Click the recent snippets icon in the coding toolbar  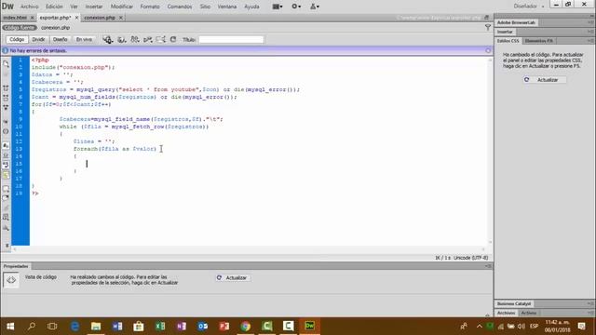point(6,217)
